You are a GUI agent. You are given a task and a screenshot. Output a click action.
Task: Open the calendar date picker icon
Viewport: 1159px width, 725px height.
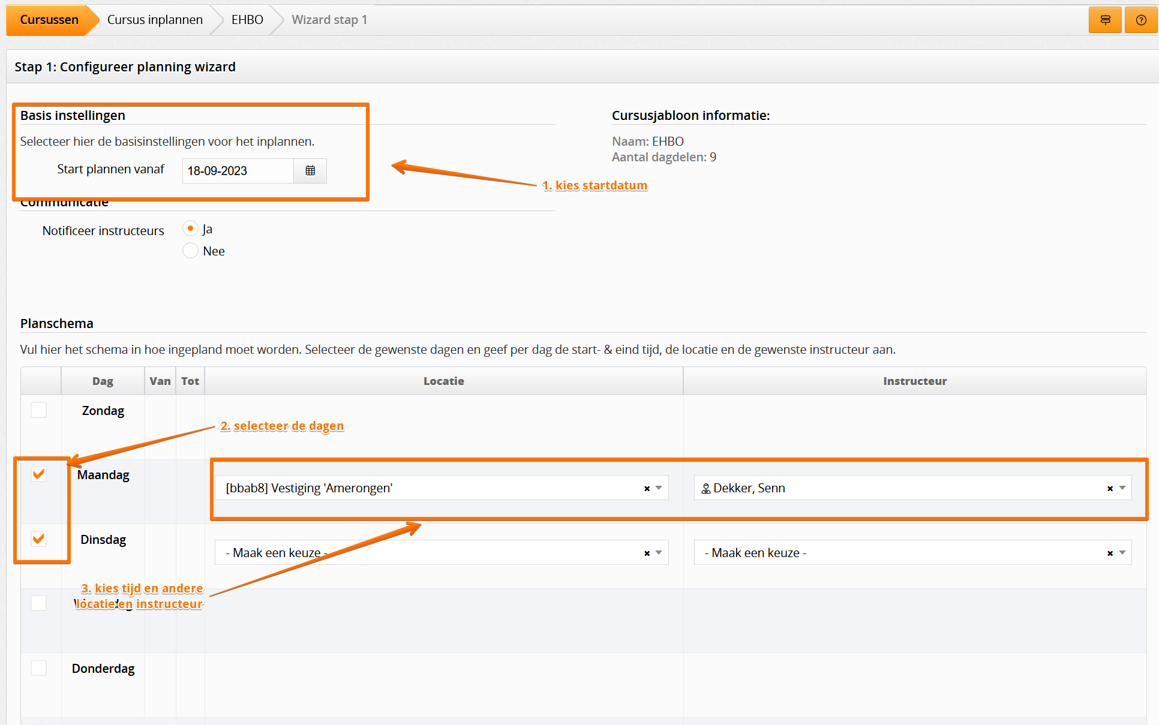(310, 171)
